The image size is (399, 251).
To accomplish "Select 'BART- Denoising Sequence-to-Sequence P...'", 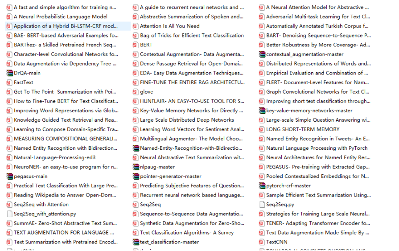I will [x=318, y=35].
